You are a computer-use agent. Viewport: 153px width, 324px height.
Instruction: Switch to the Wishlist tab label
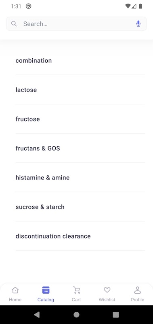coord(107,300)
